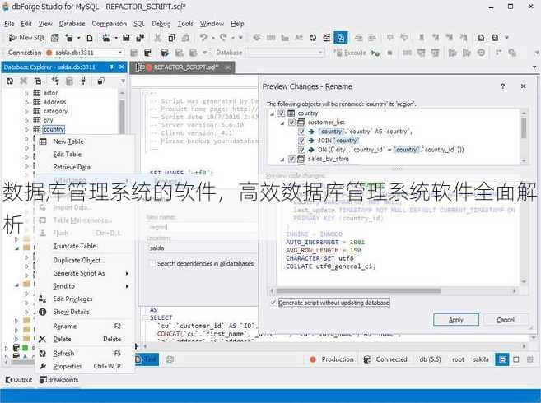Screen dimensions: 541x403
Task: Click the New document icon
Action: (90, 38)
